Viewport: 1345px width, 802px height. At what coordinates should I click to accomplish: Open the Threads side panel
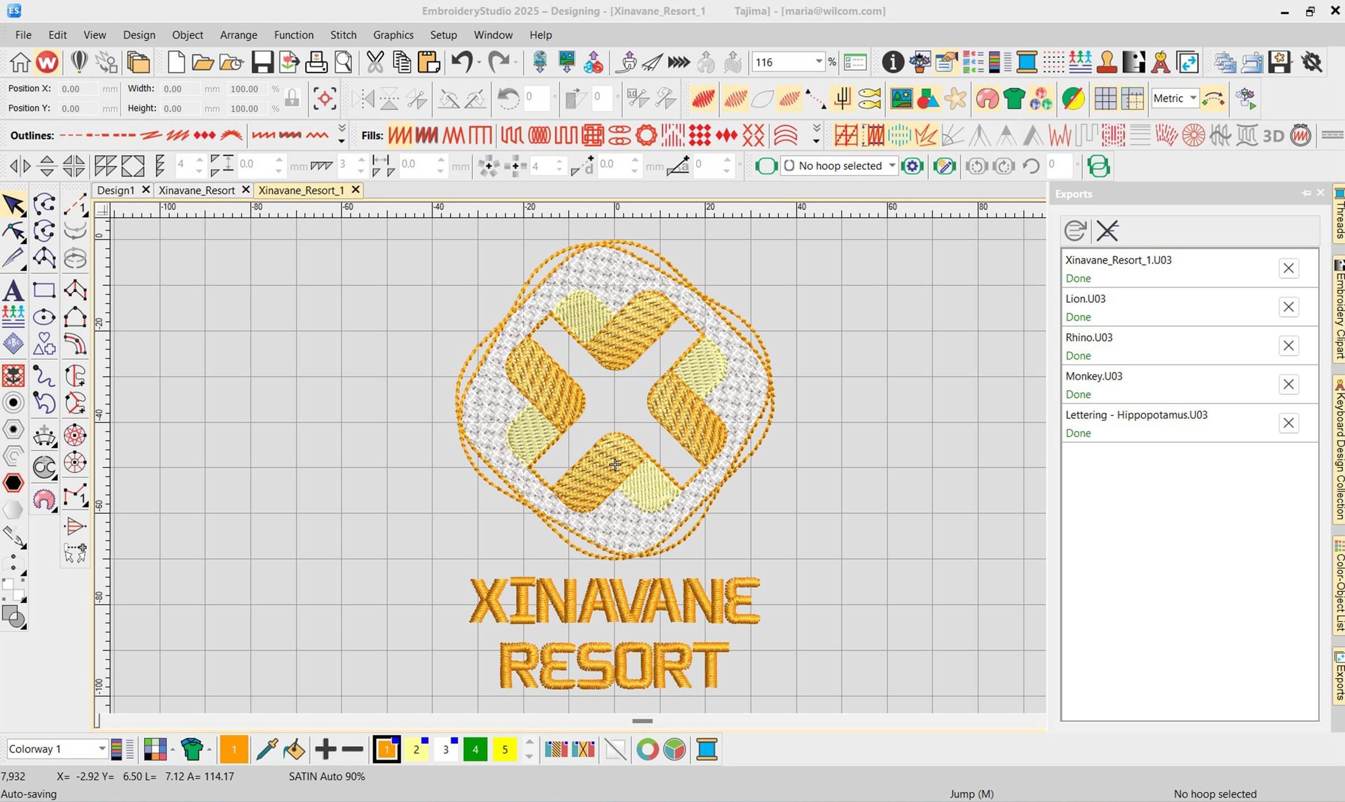pyautogui.click(x=1339, y=214)
